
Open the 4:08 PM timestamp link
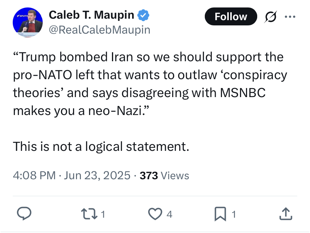tap(34, 175)
